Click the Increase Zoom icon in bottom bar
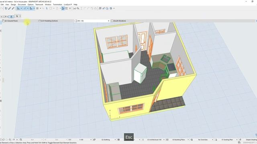 10,140
